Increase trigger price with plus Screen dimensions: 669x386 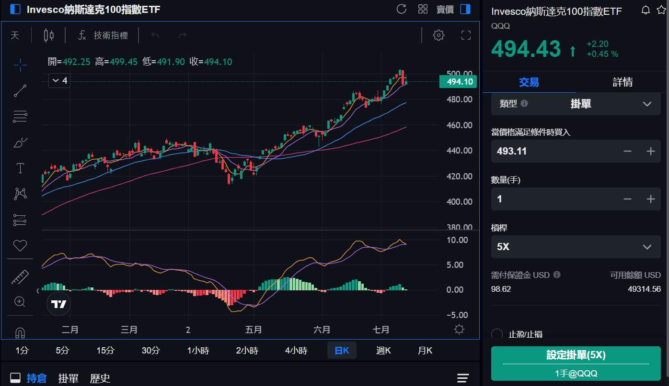pos(650,151)
